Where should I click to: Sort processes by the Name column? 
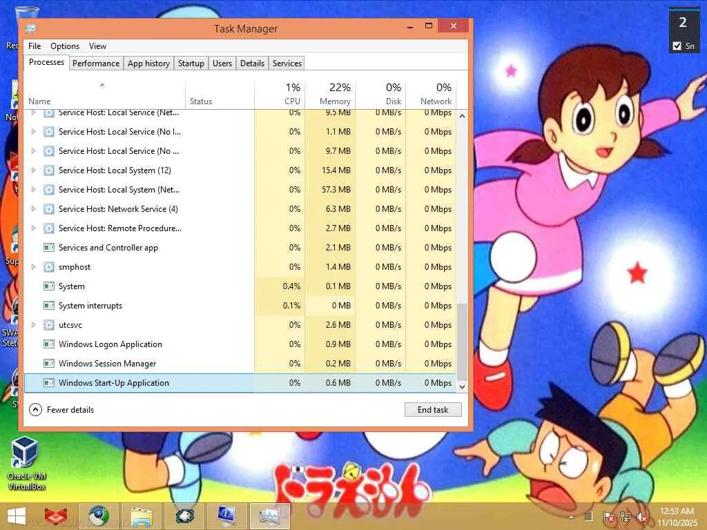[x=105, y=95]
